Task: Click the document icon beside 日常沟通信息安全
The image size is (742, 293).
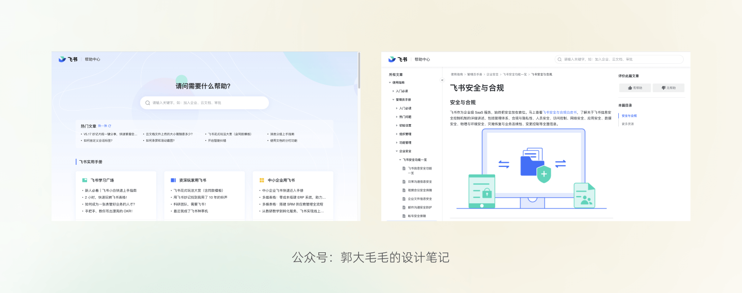Action: click(x=404, y=182)
